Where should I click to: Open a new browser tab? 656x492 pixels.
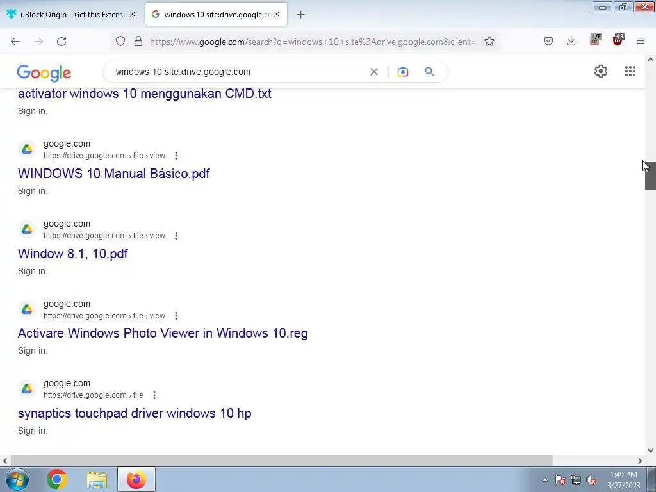301,15
